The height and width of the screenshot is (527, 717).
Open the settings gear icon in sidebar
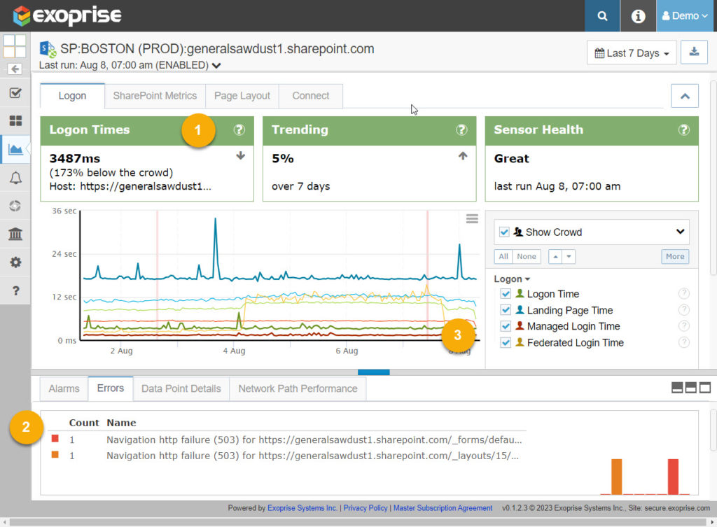15,262
